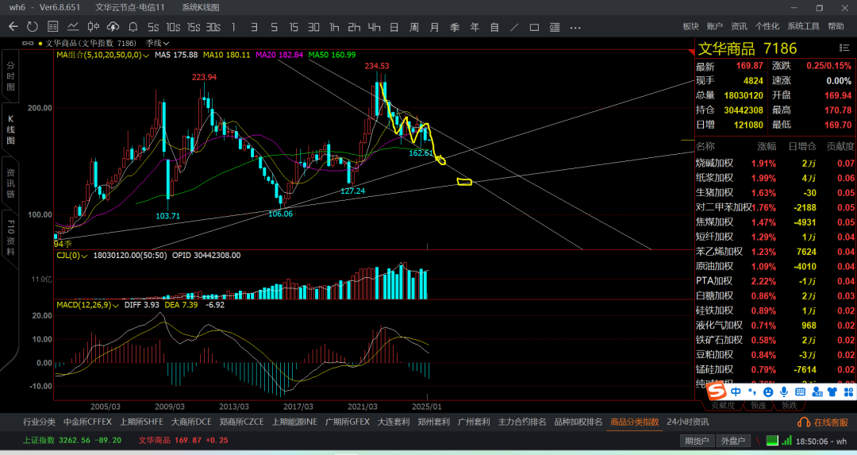
Task: Open 在线客服 headset support
Action: point(823,422)
